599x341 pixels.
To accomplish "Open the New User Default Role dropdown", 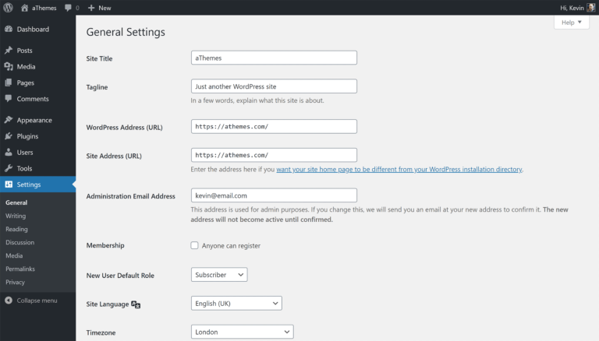I will tap(218, 274).
